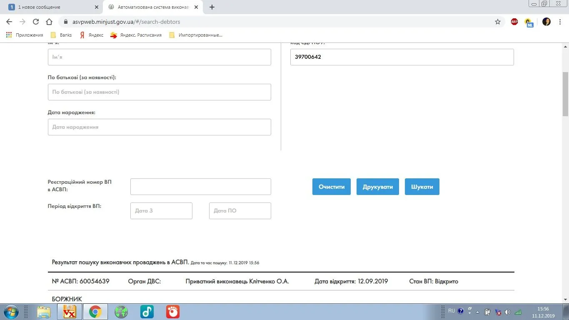
Task: Open the Banks bookmarks folder
Action: click(61, 35)
